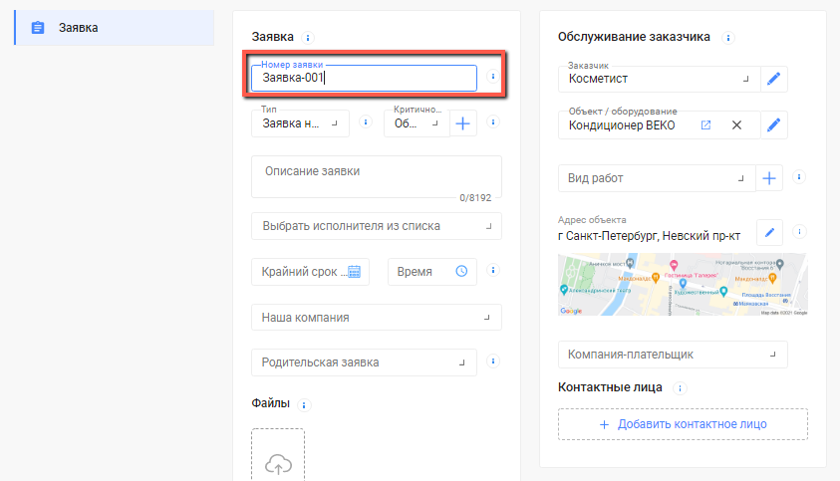Viewport: 840px width, 481px height.
Task: Click info icon beside Родительская заявка
Action: 493,361
